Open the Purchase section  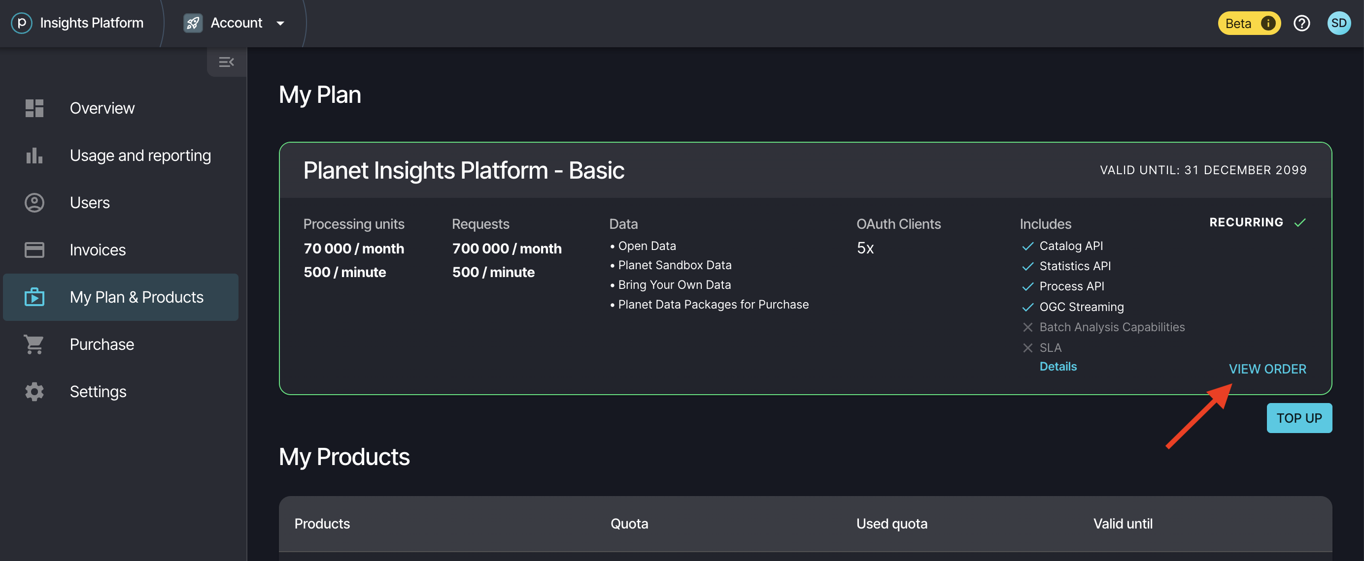[x=102, y=344]
